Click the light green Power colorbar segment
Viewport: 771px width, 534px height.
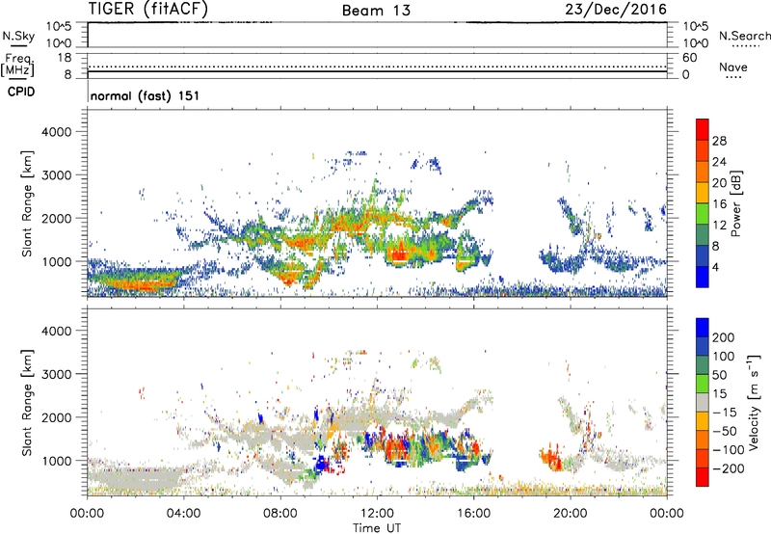click(x=703, y=213)
